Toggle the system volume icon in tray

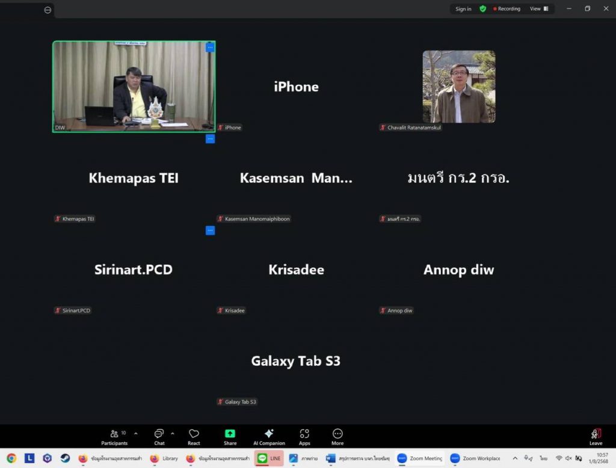pyautogui.click(x=568, y=458)
